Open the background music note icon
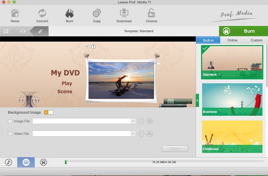This screenshot has width=268, height=176. [x=8, y=162]
